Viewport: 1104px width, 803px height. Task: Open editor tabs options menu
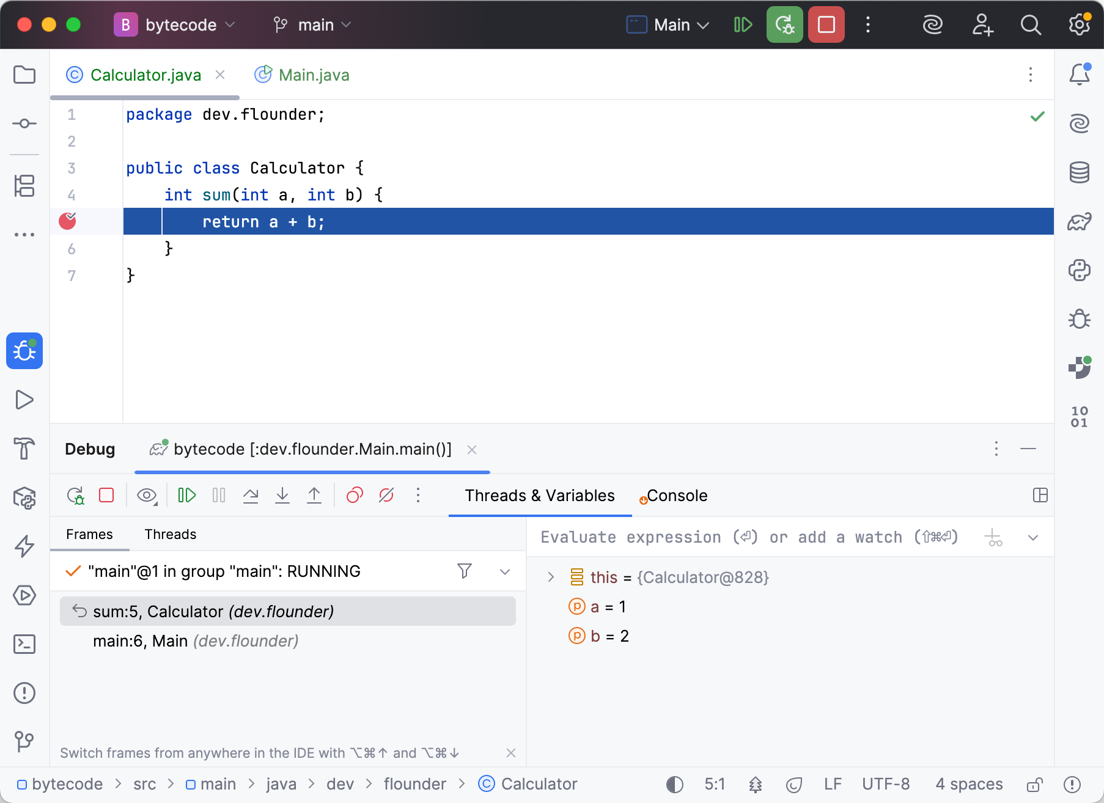point(1031,75)
